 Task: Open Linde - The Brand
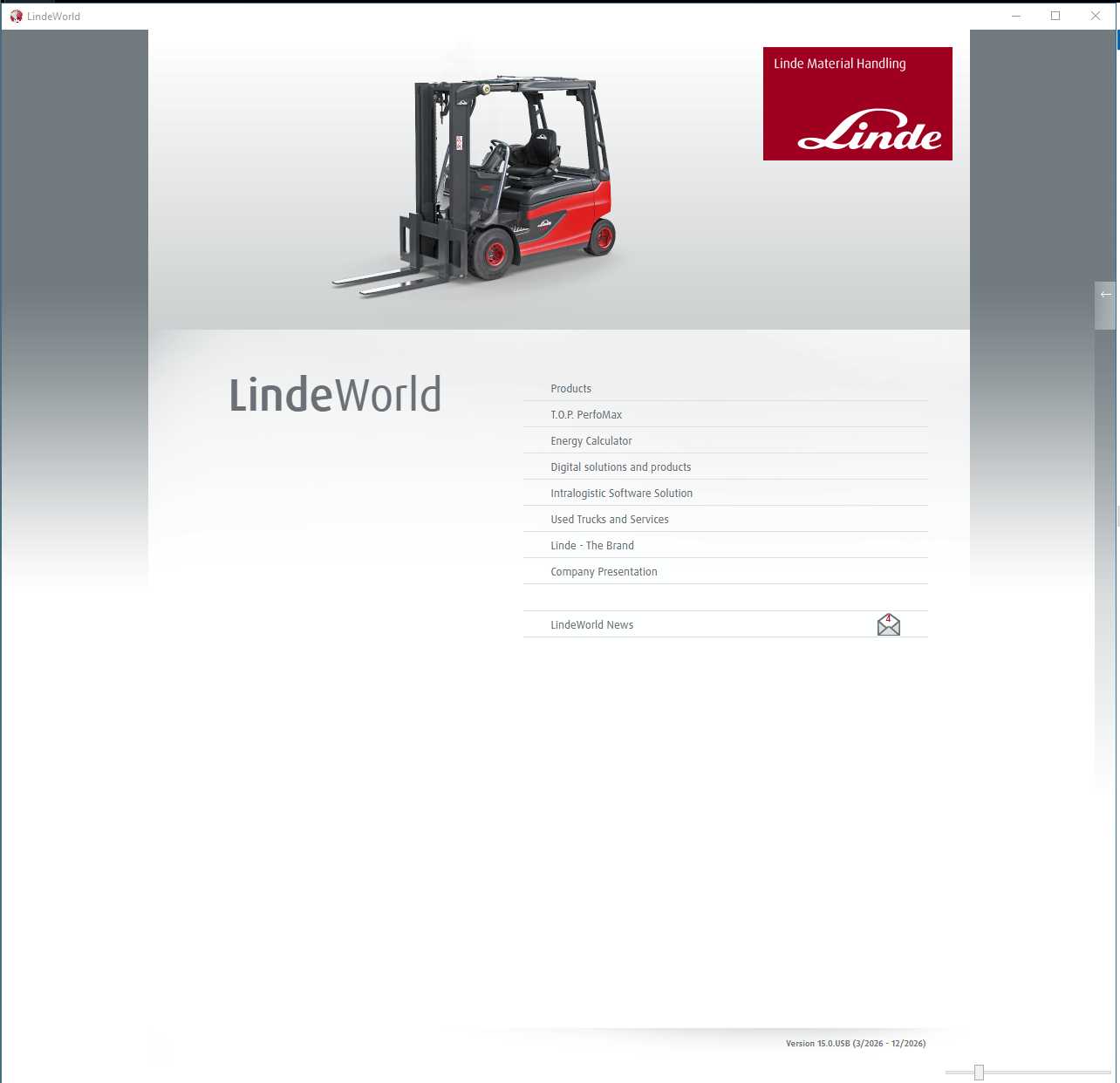[725, 546]
